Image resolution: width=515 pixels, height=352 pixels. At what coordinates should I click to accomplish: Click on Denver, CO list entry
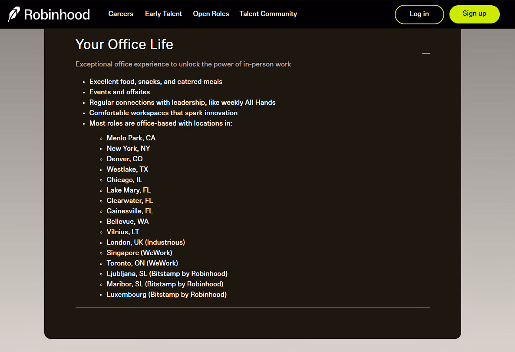pyautogui.click(x=125, y=159)
